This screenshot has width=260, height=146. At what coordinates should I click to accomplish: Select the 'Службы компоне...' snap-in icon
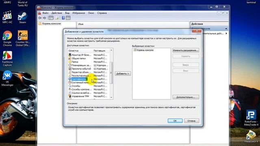point(70,89)
